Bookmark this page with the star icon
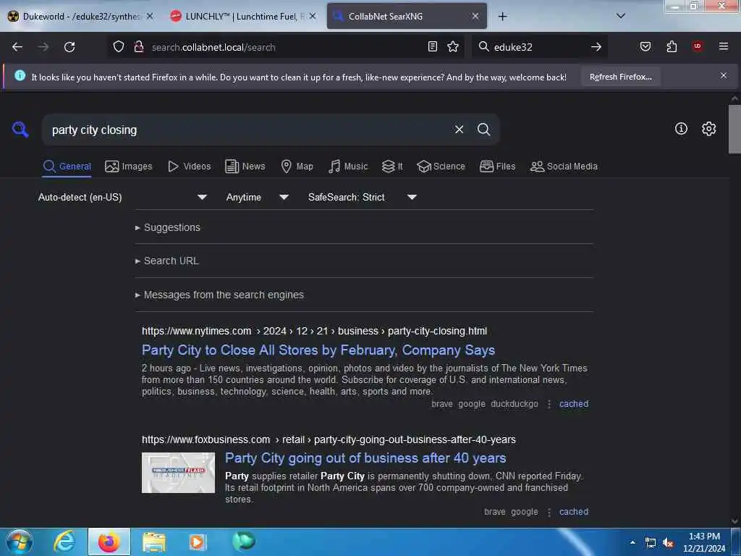741x556 pixels. tap(453, 46)
